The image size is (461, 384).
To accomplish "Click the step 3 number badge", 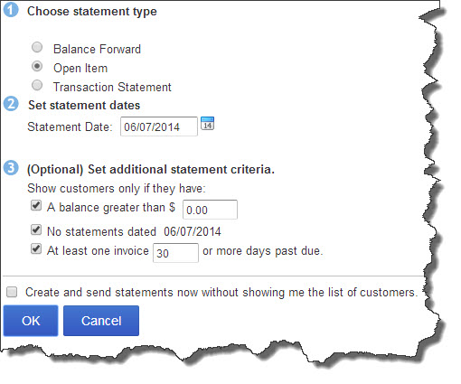I will tap(11, 168).
